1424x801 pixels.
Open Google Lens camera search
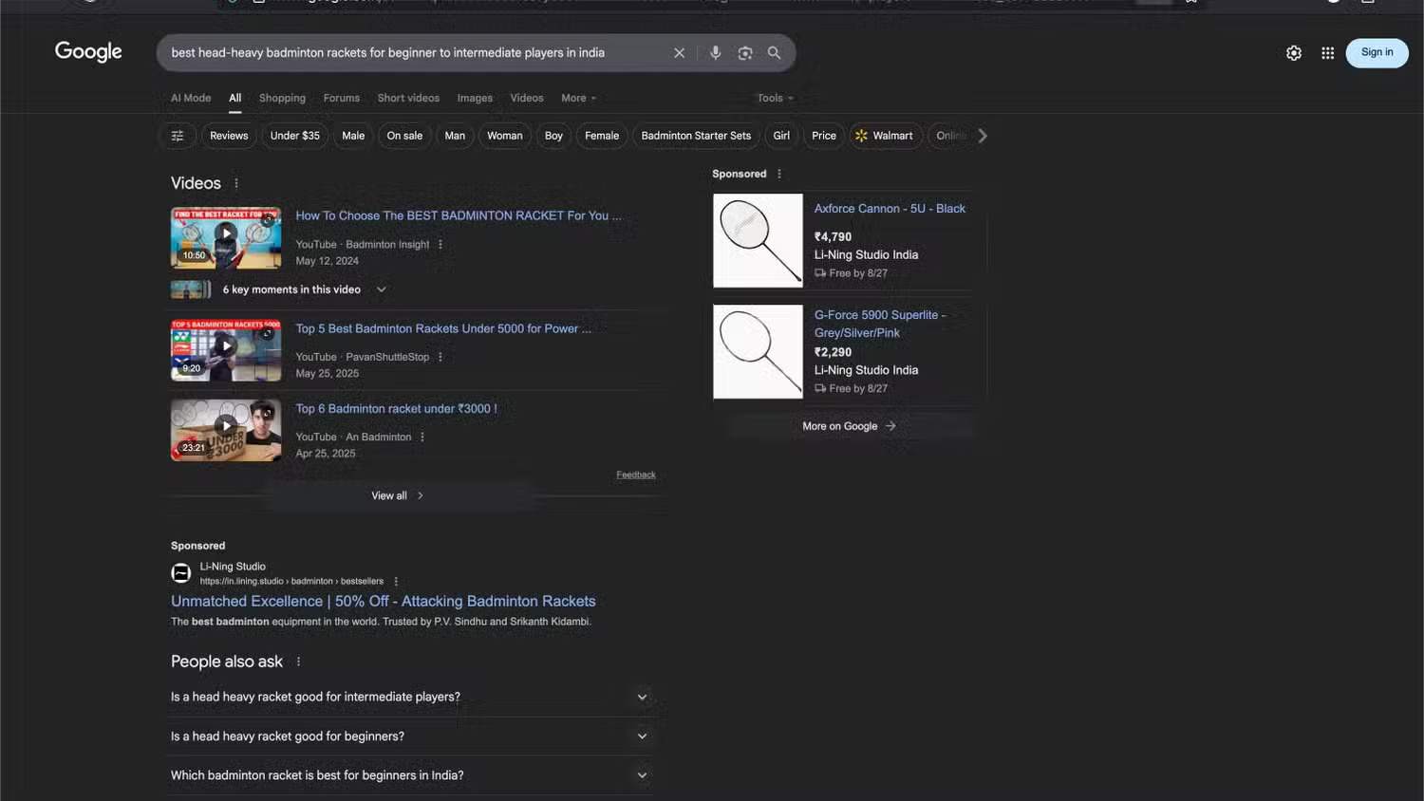click(744, 52)
